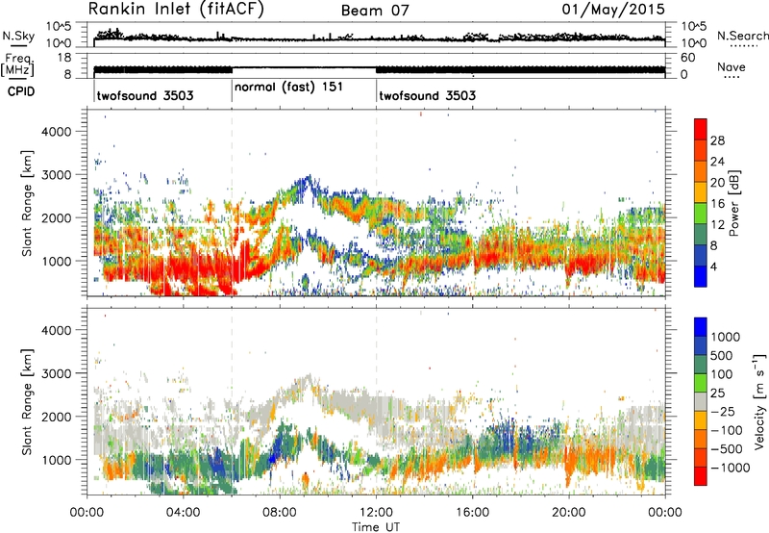The height and width of the screenshot is (533, 769).
Task: Click the 'Time UT' axis title
Action: (376, 527)
